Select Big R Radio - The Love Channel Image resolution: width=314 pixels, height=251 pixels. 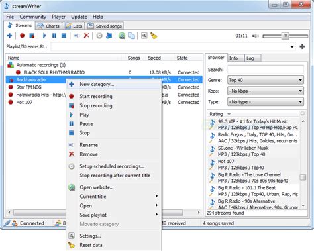254,177
